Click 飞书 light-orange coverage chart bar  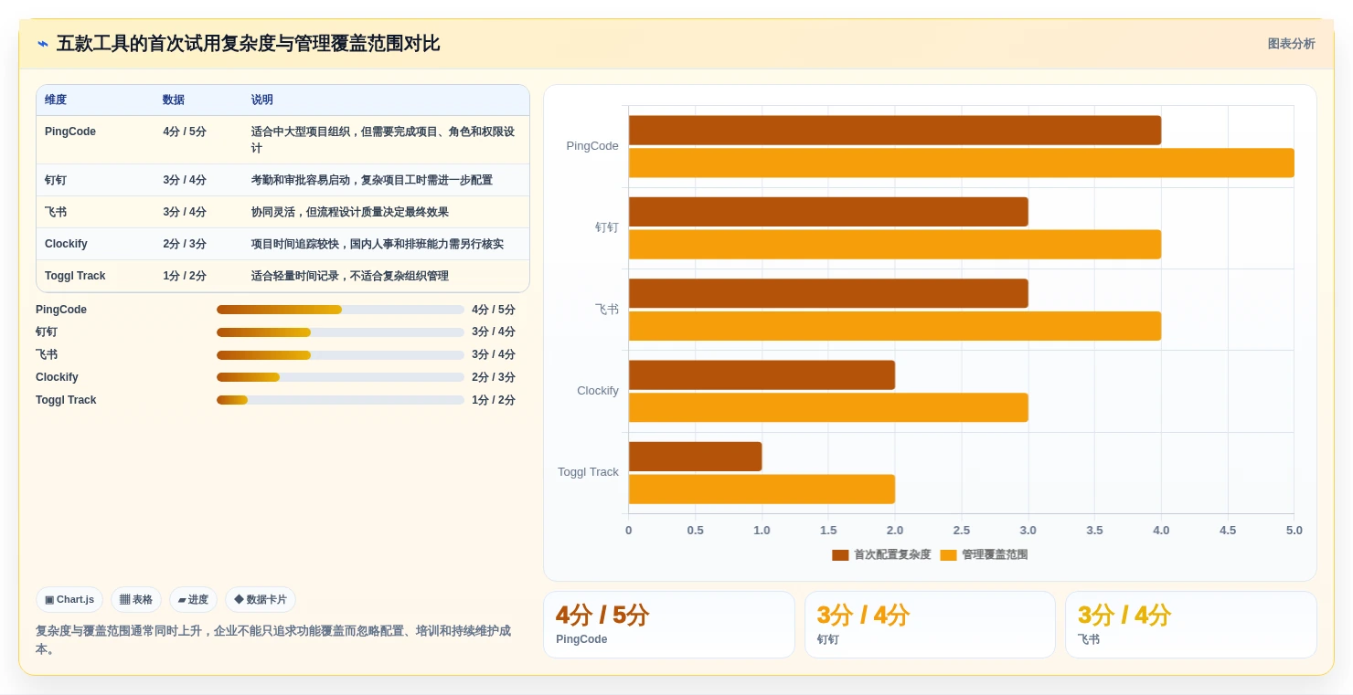tap(895, 326)
